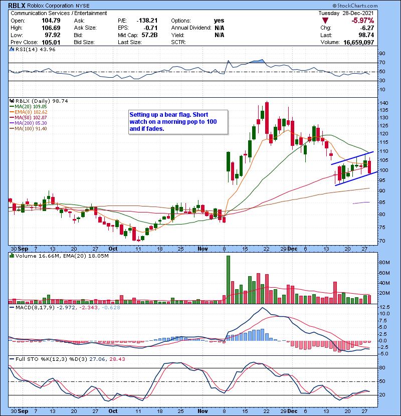Click the RSI(14) indicator icon

[x=12, y=49]
